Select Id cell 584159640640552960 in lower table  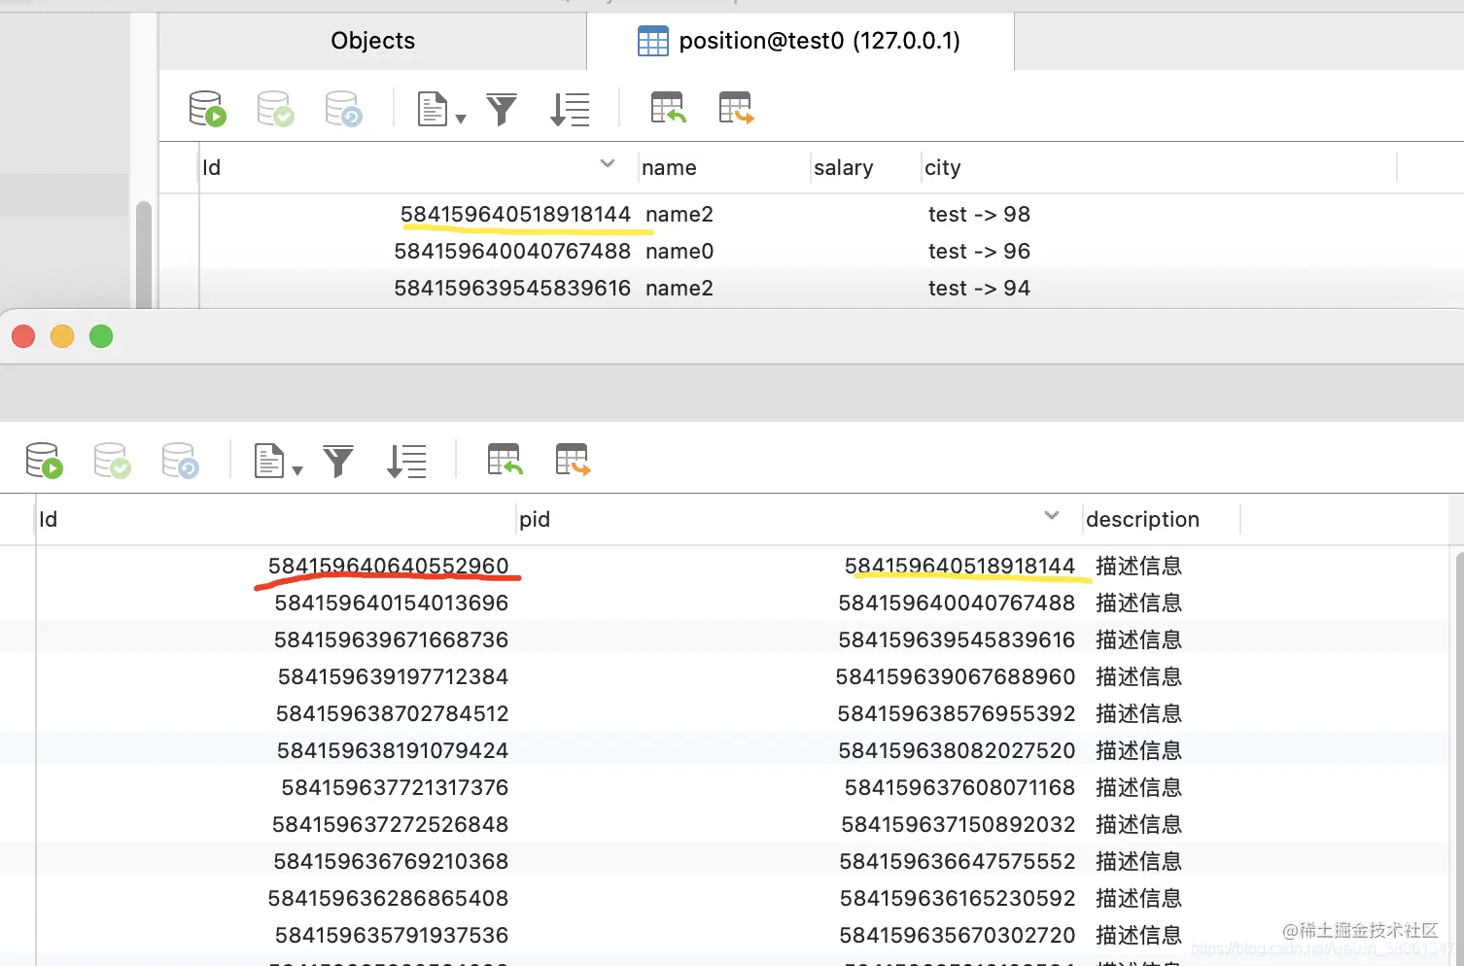tap(388, 567)
